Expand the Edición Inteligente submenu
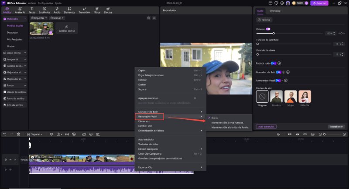The image size is (349, 189). pyautogui.click(x=170, y=149)
